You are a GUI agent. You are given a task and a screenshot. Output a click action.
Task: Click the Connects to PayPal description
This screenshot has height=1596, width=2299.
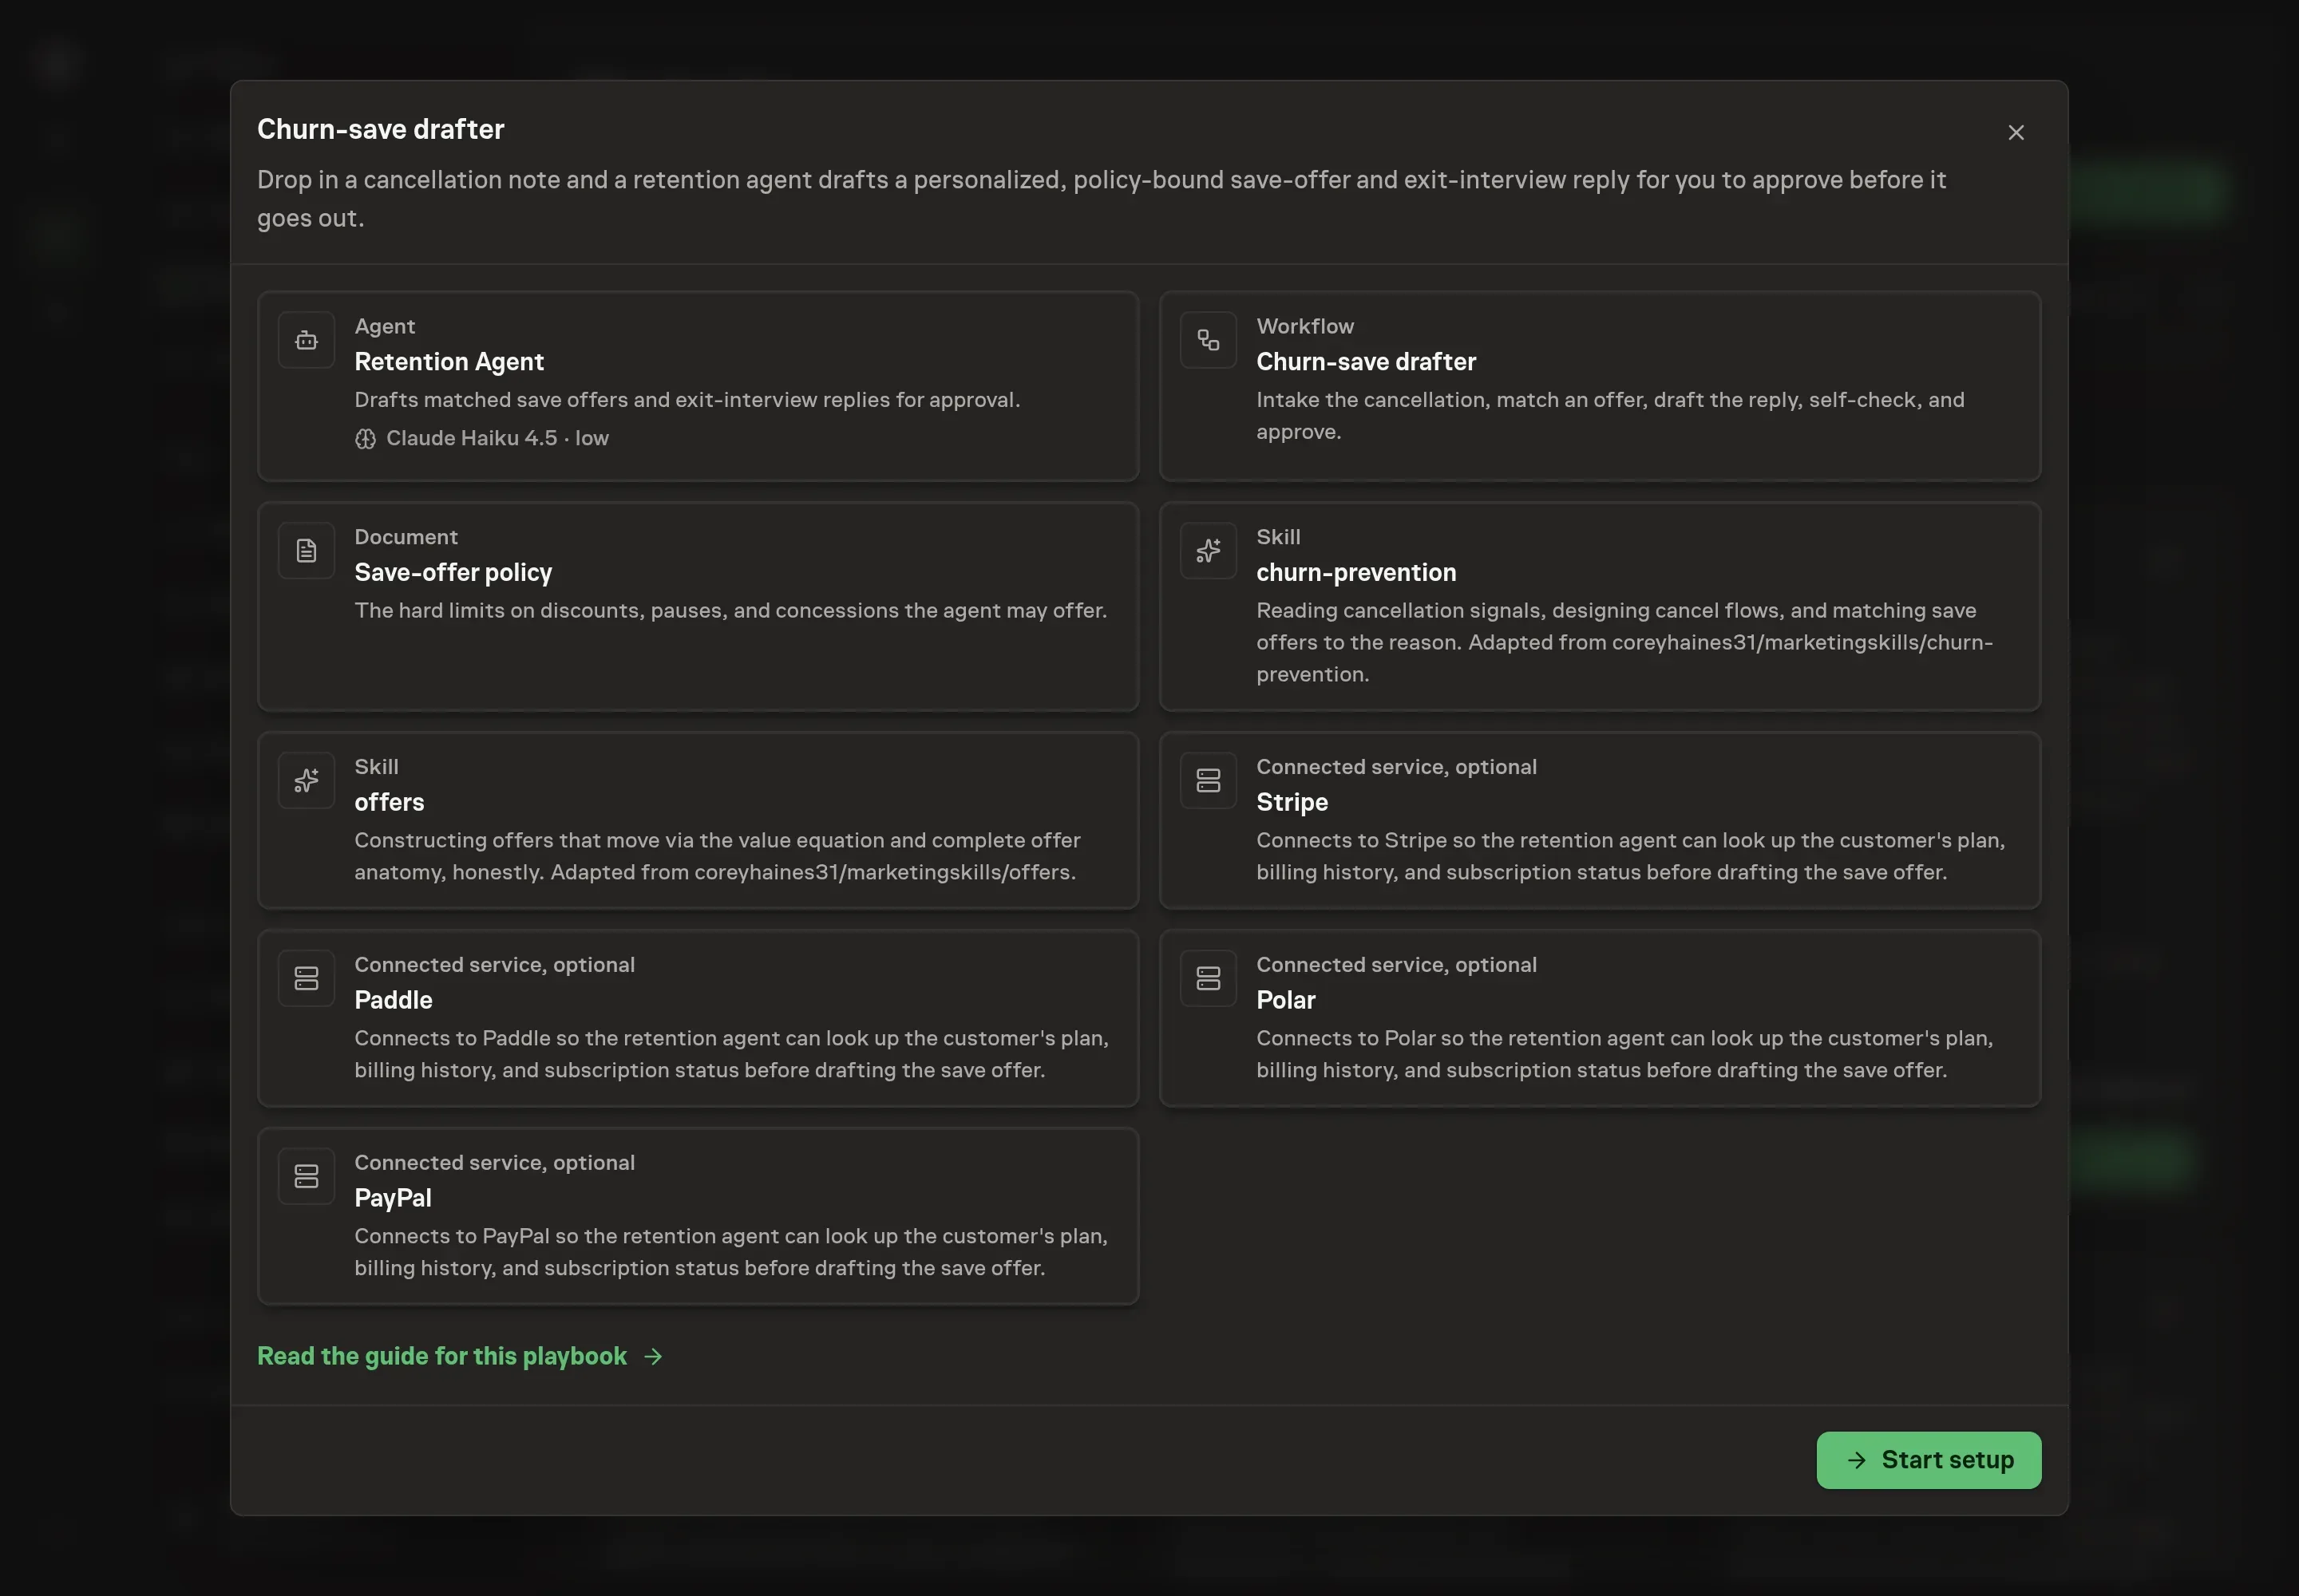pos(731,1253)
